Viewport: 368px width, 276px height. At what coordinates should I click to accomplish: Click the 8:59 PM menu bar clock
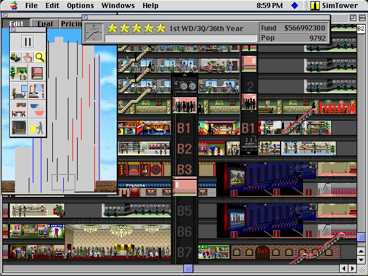point(270,5)
